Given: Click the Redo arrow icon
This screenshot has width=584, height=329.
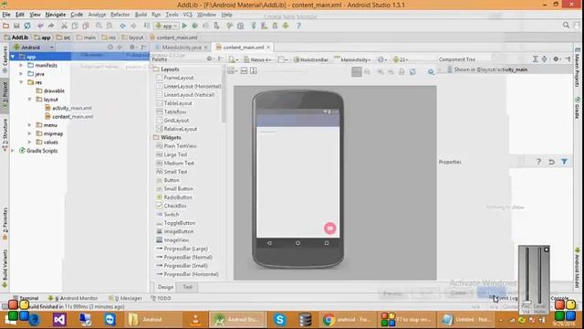Looking at the screenshot, I should pos(51,26).
